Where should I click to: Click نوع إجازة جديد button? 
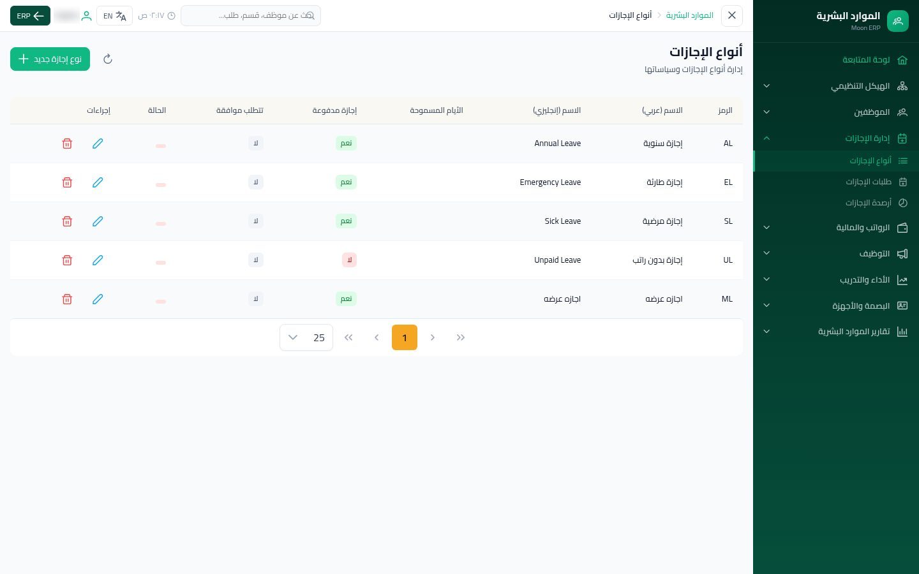pyautogui.click(x=50, y=59)
